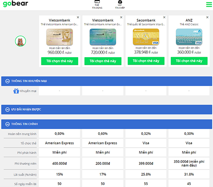Select the 0,32% cashback cell
The width and height of the screenshot is (213, 187).
[x=146, y=134]
